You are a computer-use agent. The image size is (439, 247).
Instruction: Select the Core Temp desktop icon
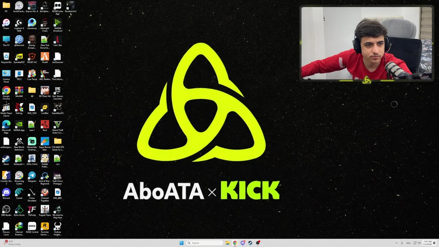click(x=32, y=75)
